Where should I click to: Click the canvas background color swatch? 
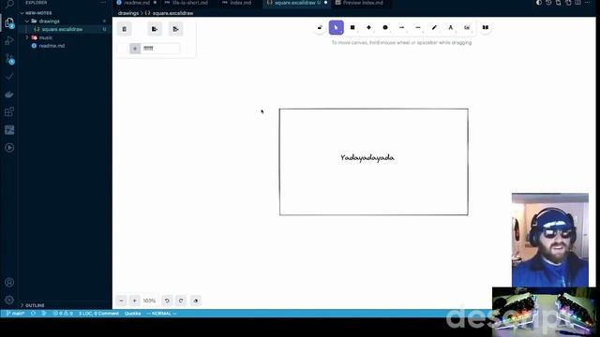[123, 49]
